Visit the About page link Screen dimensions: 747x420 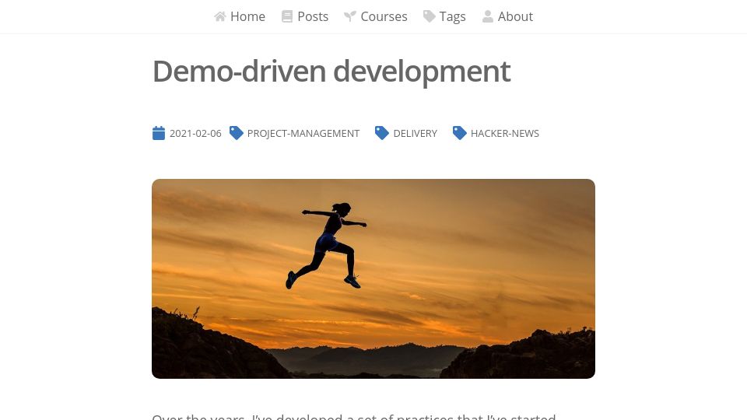tap(507, 16)
